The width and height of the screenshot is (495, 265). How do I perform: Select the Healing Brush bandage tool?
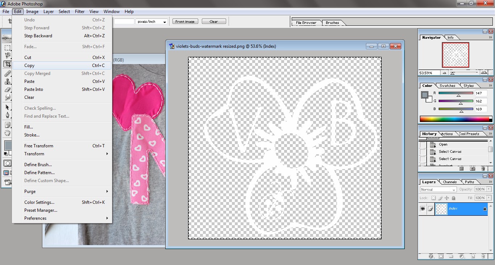click(x=7, y=73)
